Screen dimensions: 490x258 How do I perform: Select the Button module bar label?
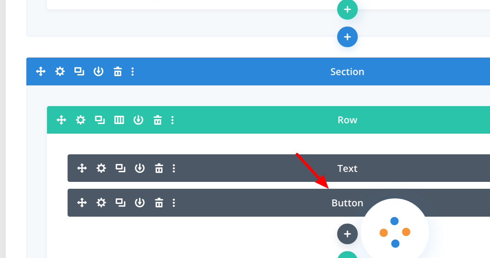347,203
